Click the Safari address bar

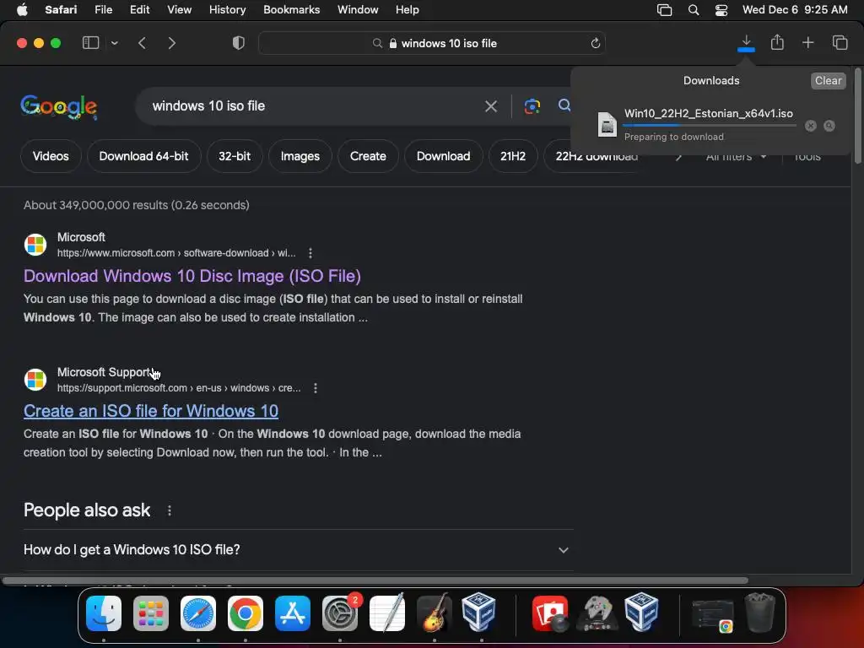[x=432, y=43]
